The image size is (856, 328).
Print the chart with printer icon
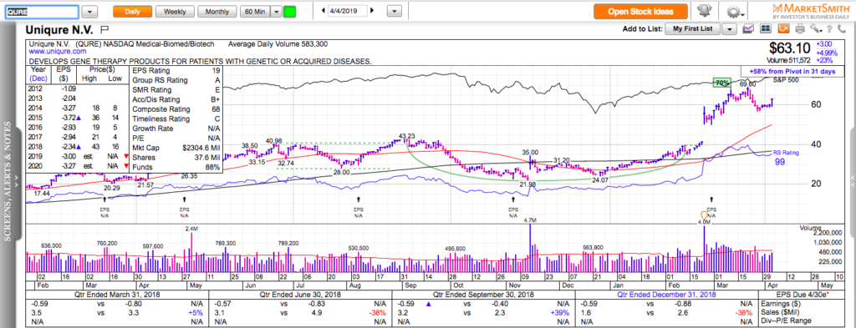800,29
